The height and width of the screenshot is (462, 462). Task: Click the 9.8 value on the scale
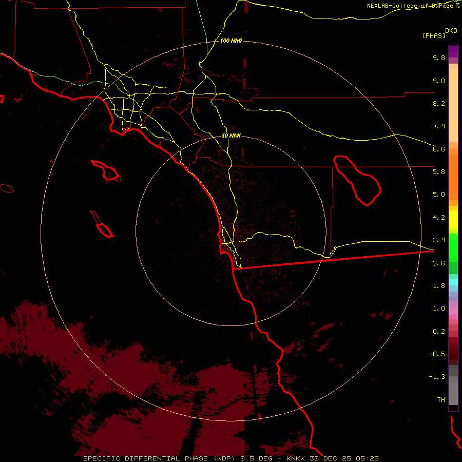click(439, 58)
